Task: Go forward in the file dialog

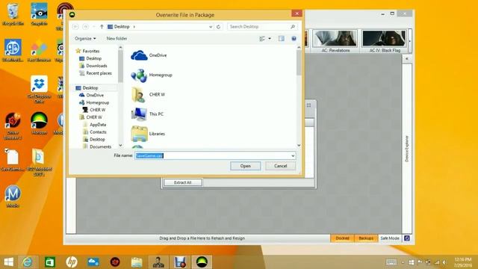Action: tap(86, 27)
